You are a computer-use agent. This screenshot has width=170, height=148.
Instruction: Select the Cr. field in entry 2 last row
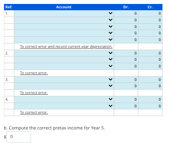[x=150, y=66]
